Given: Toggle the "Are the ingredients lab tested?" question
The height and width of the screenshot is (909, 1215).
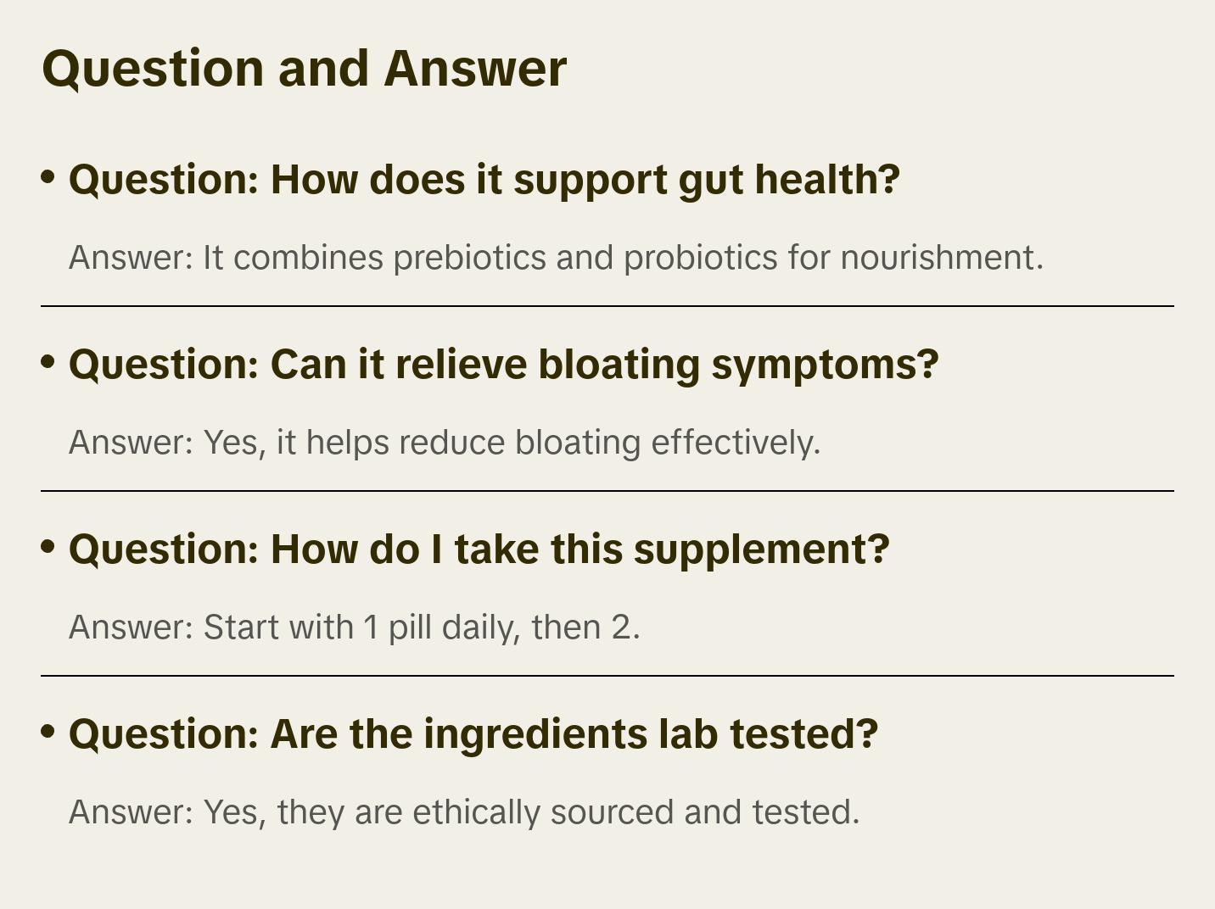Looking at the screenshot, I should click(473, 734).
